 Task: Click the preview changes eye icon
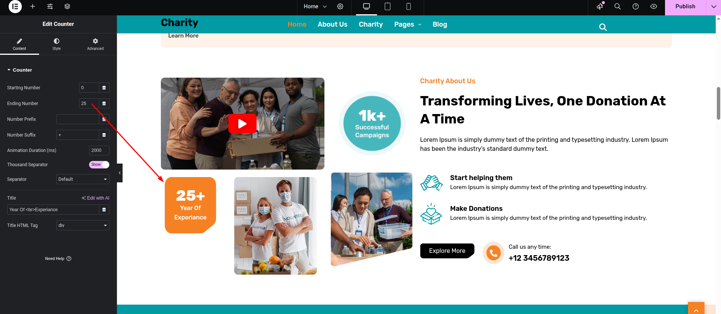pos(654,6)
